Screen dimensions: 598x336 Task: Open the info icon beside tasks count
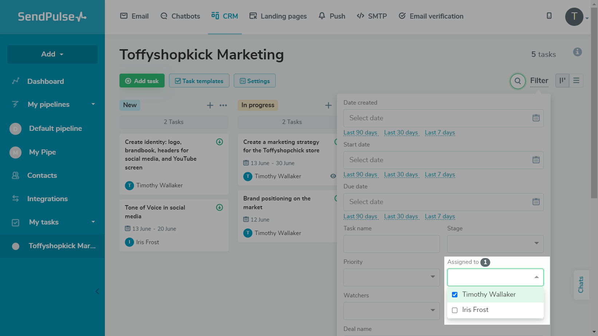[577, 52]
